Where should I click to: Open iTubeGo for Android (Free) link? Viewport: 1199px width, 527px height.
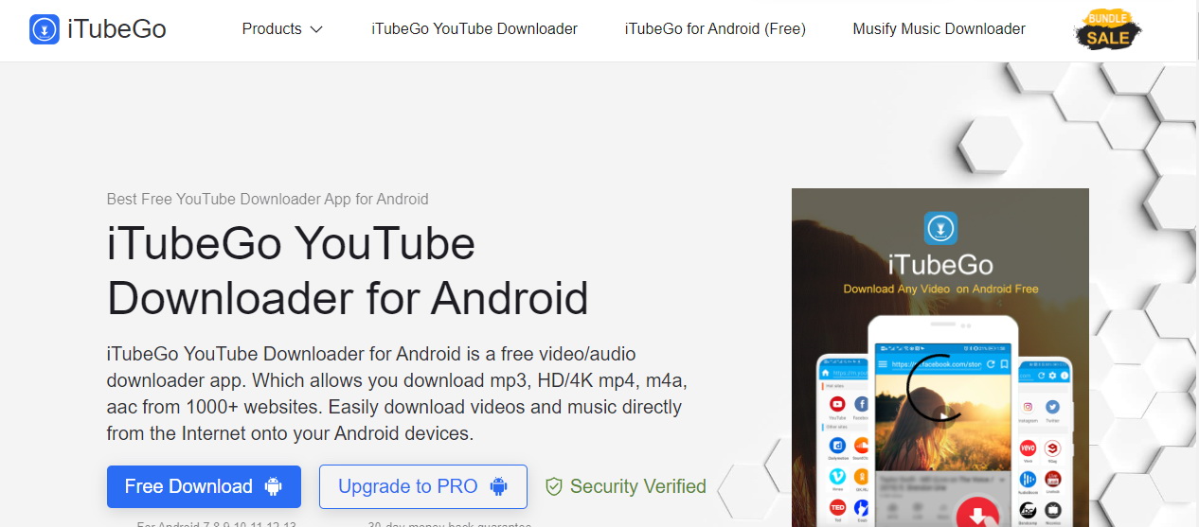(x=715, y=29)
